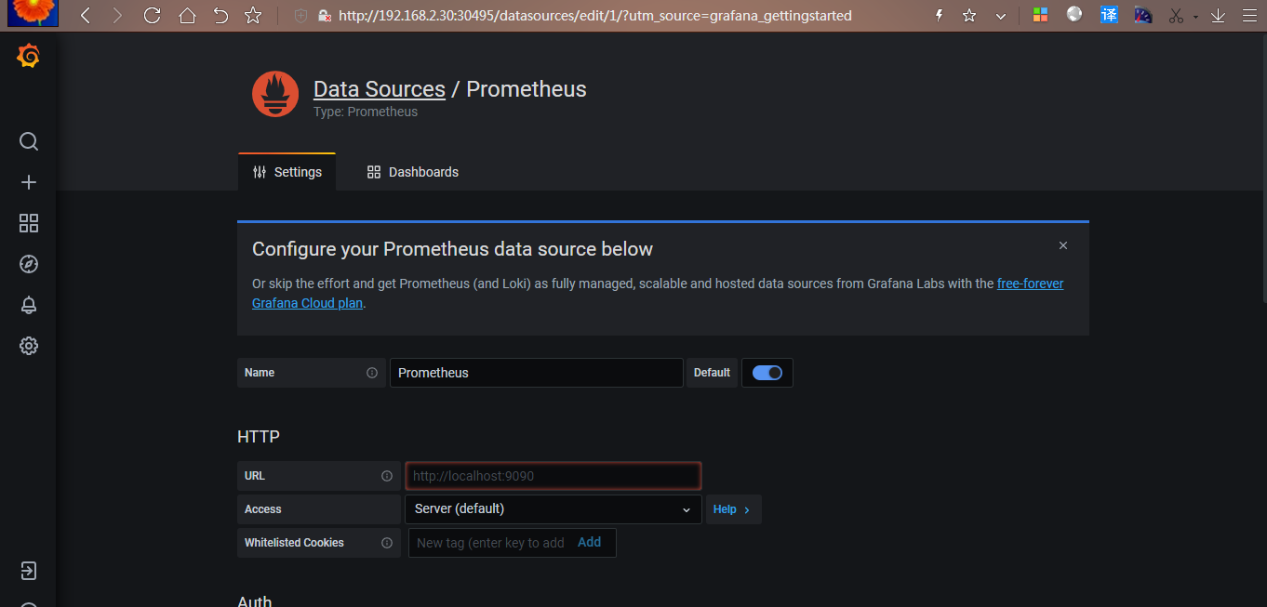Screen dimensions: 1267x607
Task: Click the Grafana logo home icon
Action: pyautogui.click(x=28, y=57)
